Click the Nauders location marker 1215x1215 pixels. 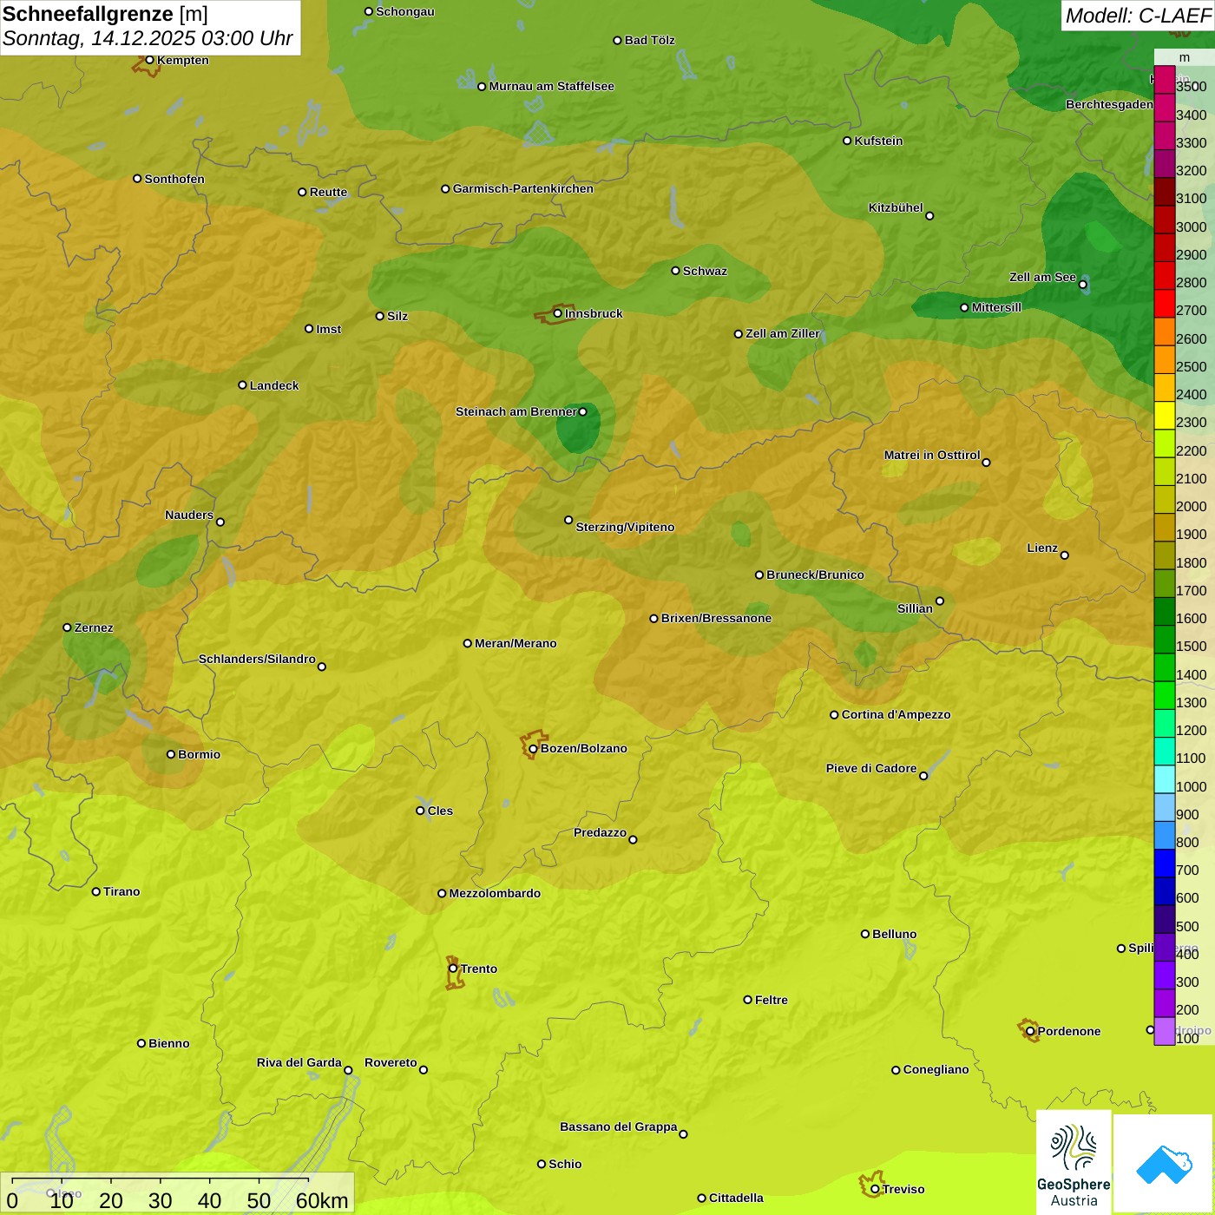220,522
